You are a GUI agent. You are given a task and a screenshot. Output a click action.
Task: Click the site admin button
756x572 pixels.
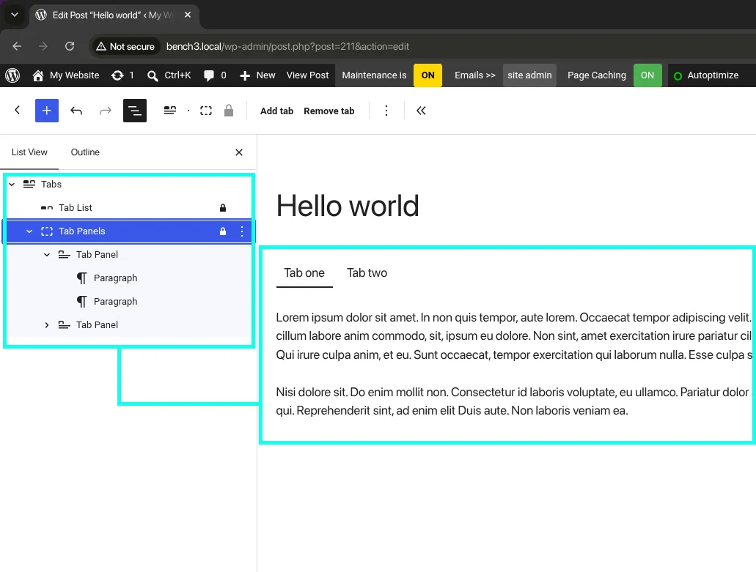tap(529, 75)
